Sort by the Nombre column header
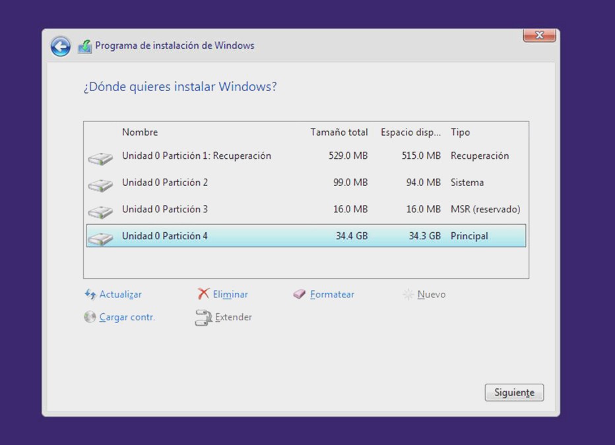 point(140,132)
